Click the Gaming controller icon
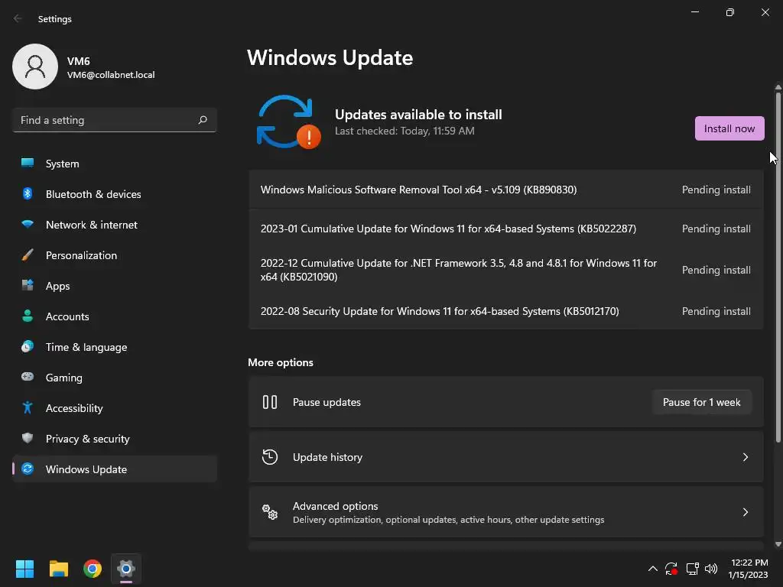The width and height of the screenshot is (783, 587). point(28,377)
